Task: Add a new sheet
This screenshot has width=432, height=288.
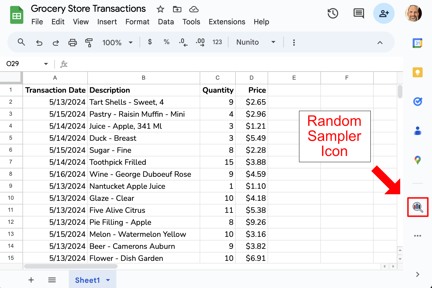Action: click(31, 280)
